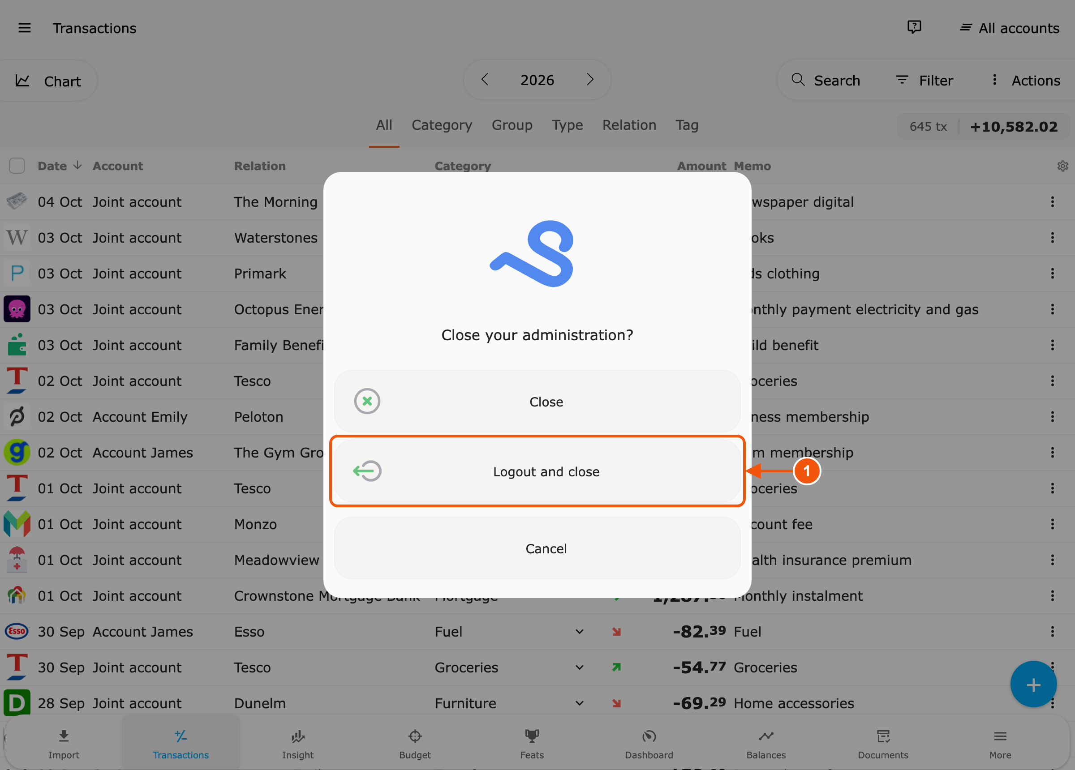Open row menu for Esso transaction
The image size is (1075, 770).
pos(1052,632)
